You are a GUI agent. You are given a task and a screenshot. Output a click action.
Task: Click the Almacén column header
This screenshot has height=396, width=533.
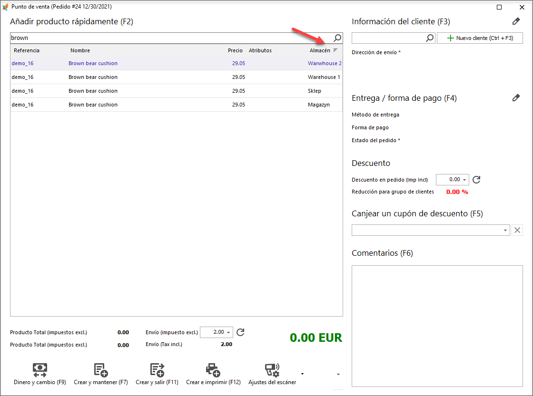coord(319,50)
